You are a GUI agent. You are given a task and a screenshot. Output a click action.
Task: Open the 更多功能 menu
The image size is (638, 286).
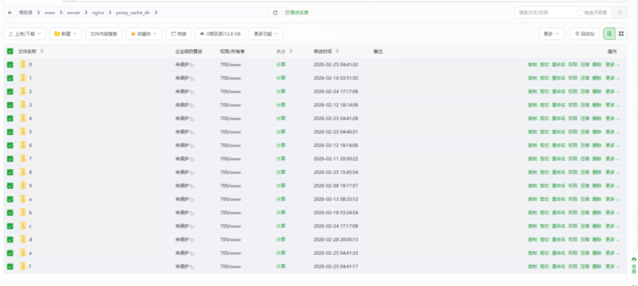(x=267, y=34)
